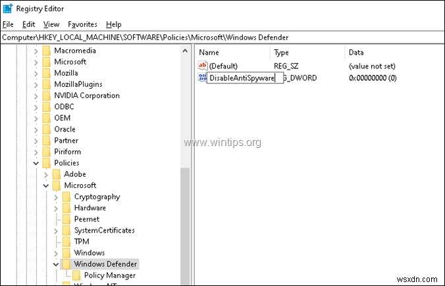Viewport: 445px width, 286px height.
Task: Select the Windows Defender folder icon
Action: [x=66, y=264]
